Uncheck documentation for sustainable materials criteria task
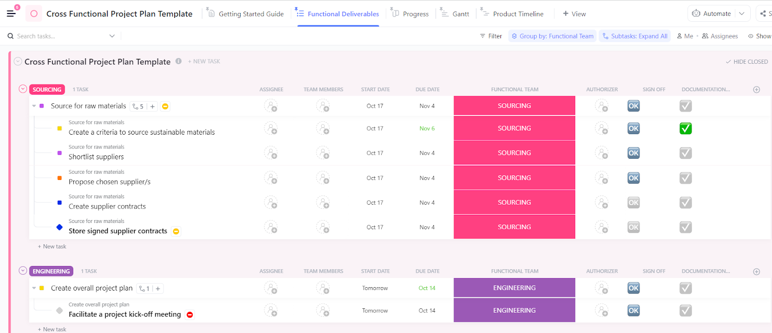The width and height of the screenshot is (772, 333). [x=686, y=128]
